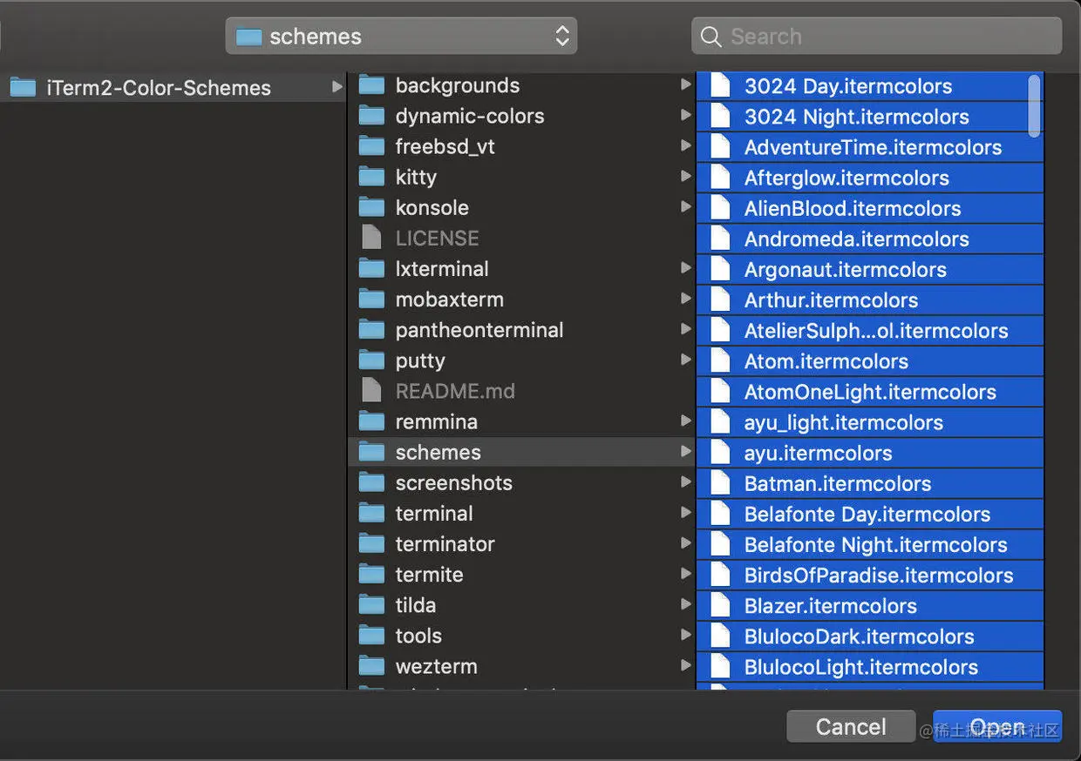Select the screenshots folder name

coord(454,482)
